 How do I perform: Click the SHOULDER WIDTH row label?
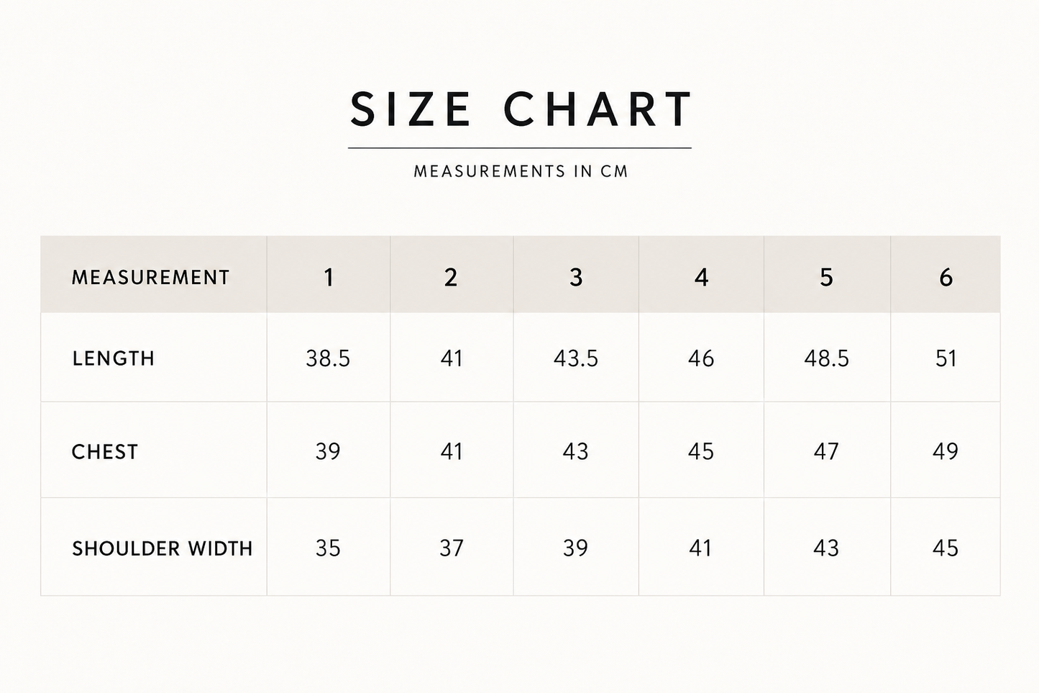[x=162, y=548]
